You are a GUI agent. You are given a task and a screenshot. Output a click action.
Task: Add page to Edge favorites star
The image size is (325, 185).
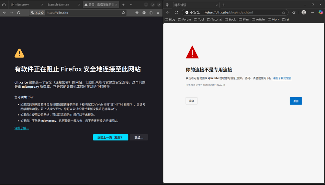tap(283, 12)
